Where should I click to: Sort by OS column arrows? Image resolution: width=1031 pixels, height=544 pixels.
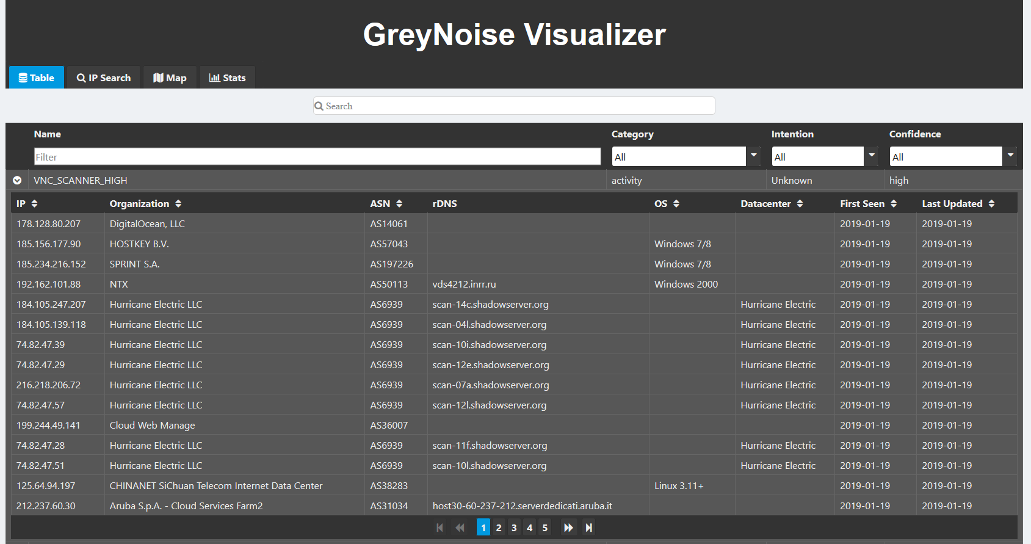[x=676, y=204]
